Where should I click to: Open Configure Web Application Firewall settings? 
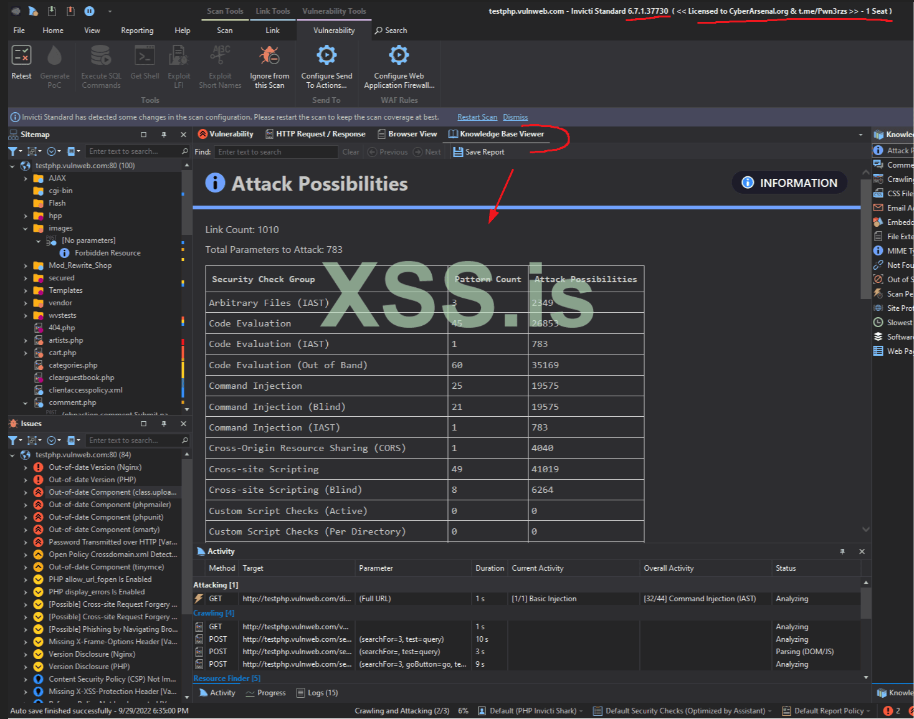tap(399, 56)
